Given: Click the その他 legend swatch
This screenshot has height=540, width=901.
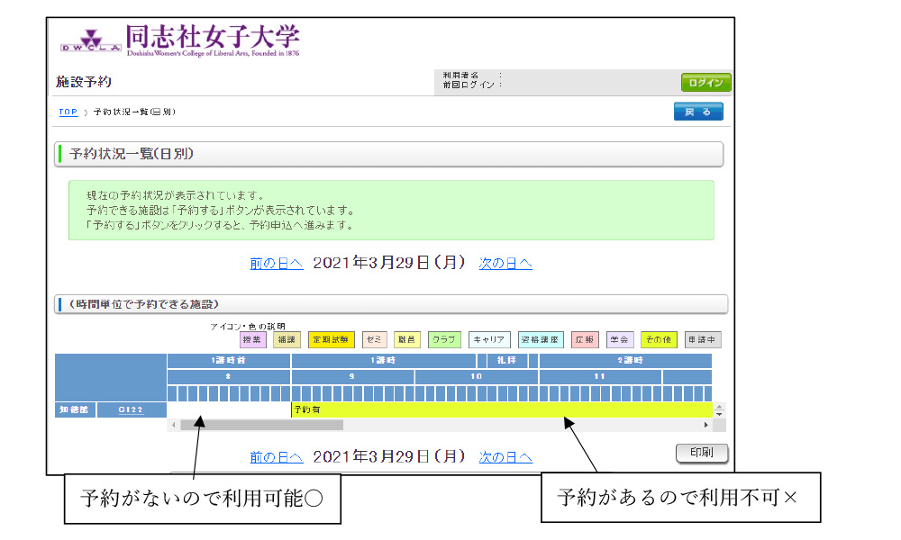Looking at the screenshot, I should 659,339.
